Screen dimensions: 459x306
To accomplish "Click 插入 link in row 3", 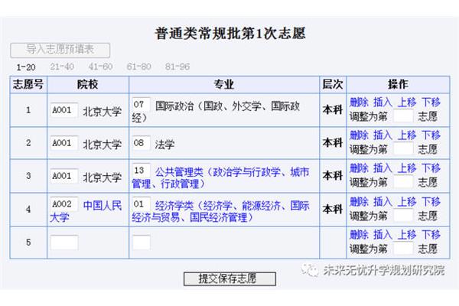I will click(x=383, y=168).
